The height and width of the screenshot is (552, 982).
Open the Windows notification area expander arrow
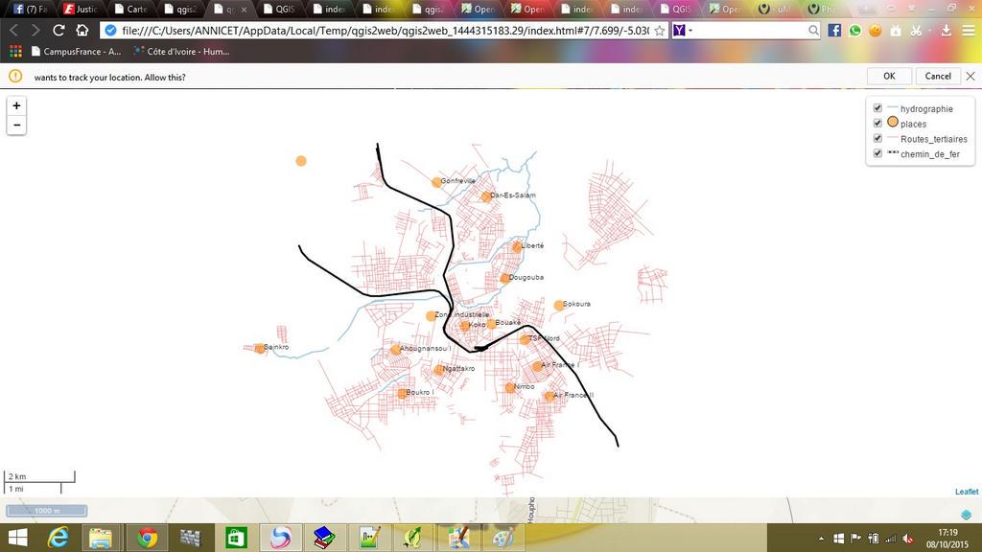pyautogui.click(x=820, y=538)
